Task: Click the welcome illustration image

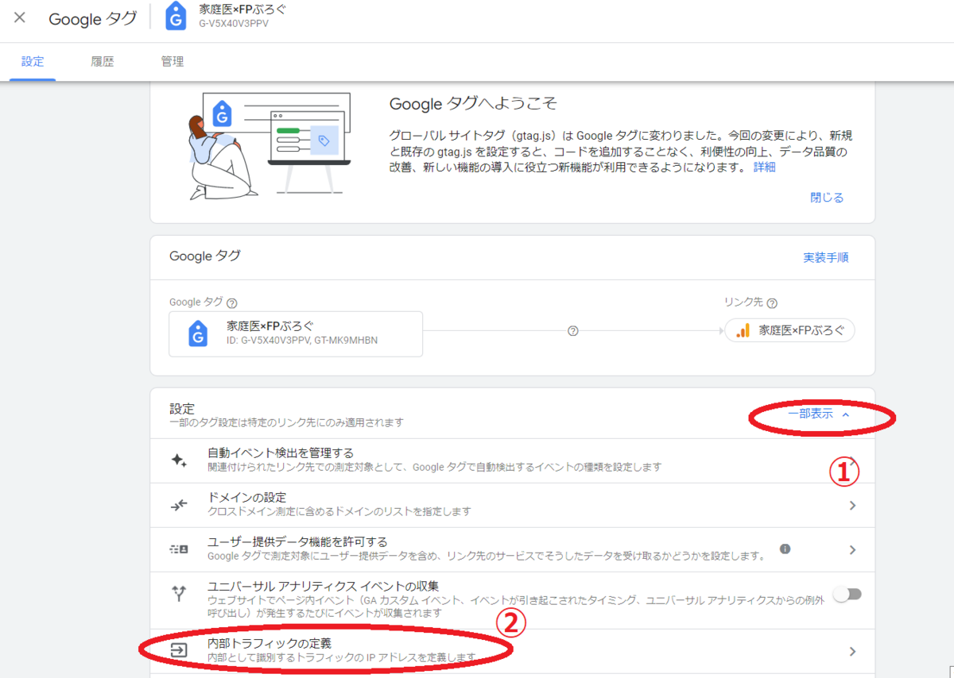Action: [269, 147]
